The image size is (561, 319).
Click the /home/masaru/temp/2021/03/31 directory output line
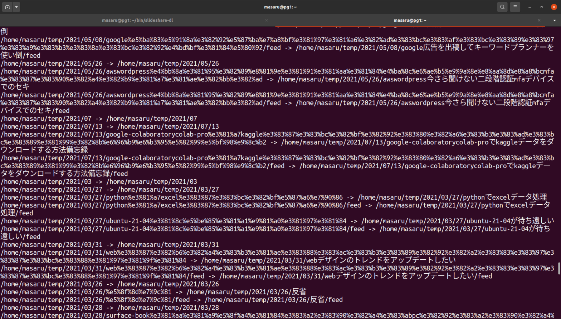(x=109, y=245)
